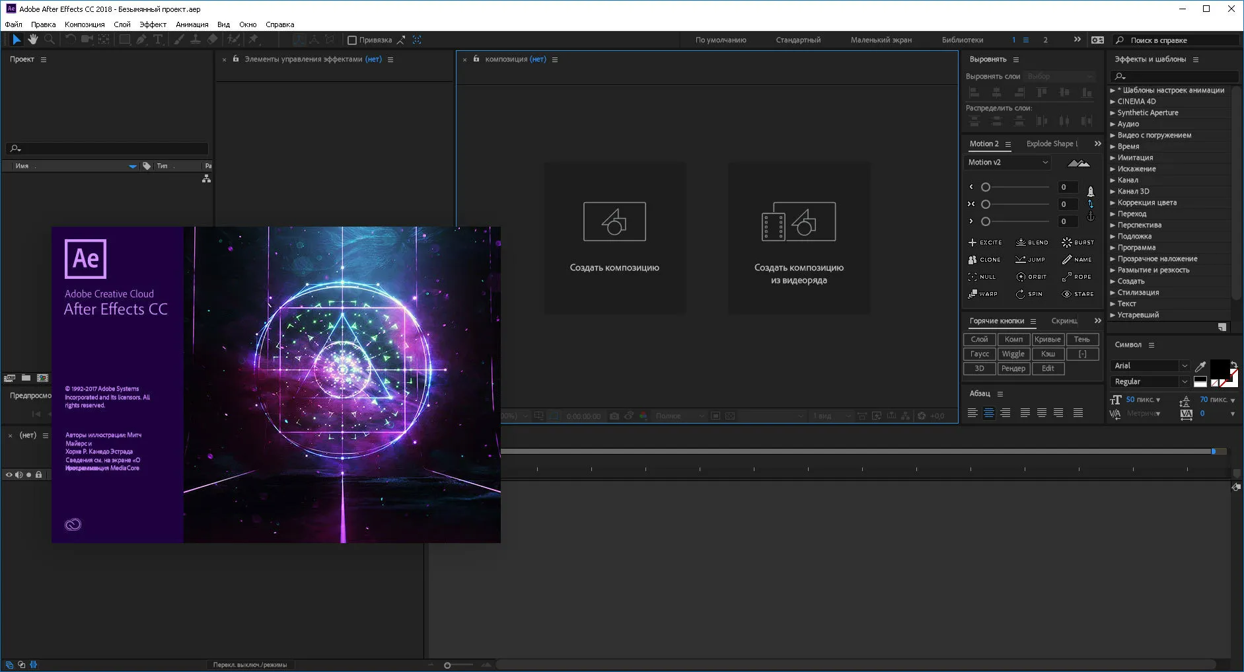1244x672 pixels.
Task: Switch to the Explode Shape tab
Action: click(1052, 144)
